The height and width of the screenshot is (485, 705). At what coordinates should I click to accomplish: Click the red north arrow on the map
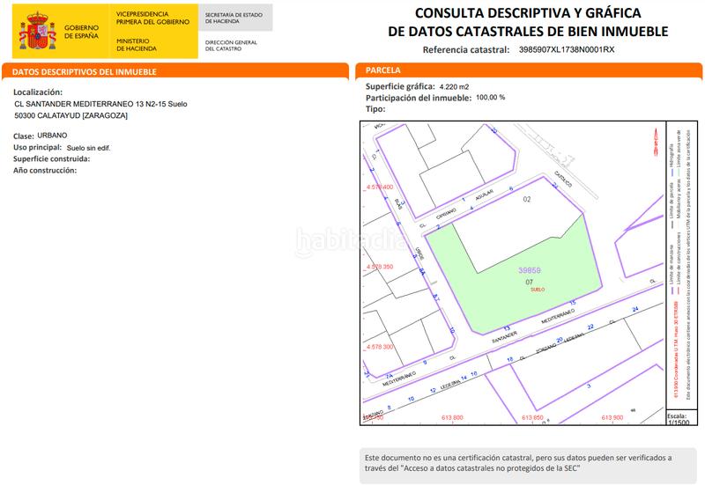pos(653,141)
